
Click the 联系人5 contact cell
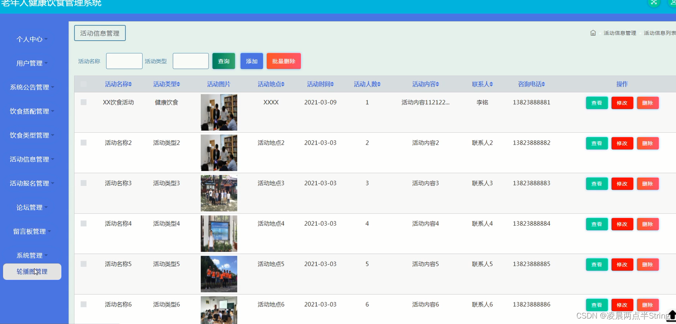click(482, 264)
